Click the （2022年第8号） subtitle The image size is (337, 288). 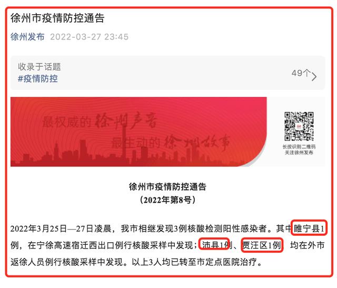167,200
